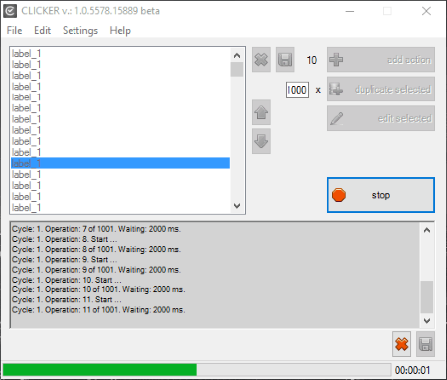The image size is (447, 380).
Task: Save the log with bottom floppy icon
Action: coord(425,344)
